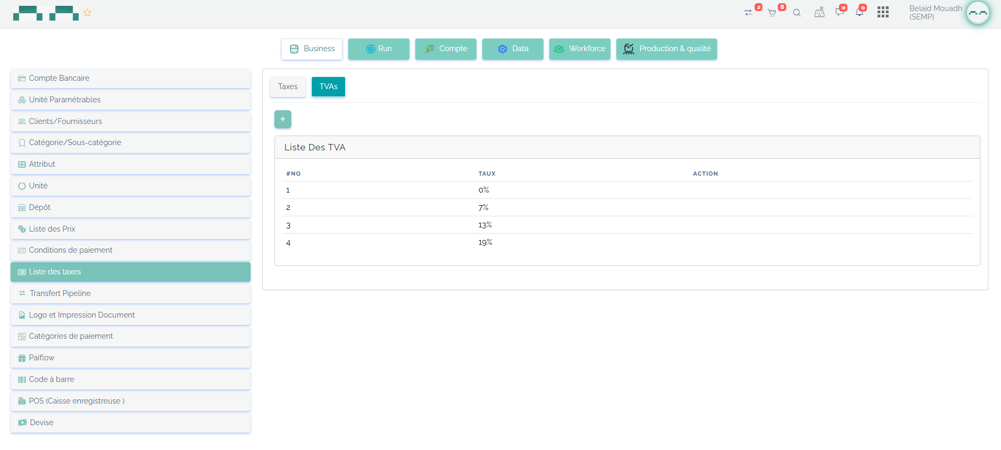This screenshot has height=450, width=1001.
Task: Open Catégories de paiement sidebar item
Action: point(130,337)
